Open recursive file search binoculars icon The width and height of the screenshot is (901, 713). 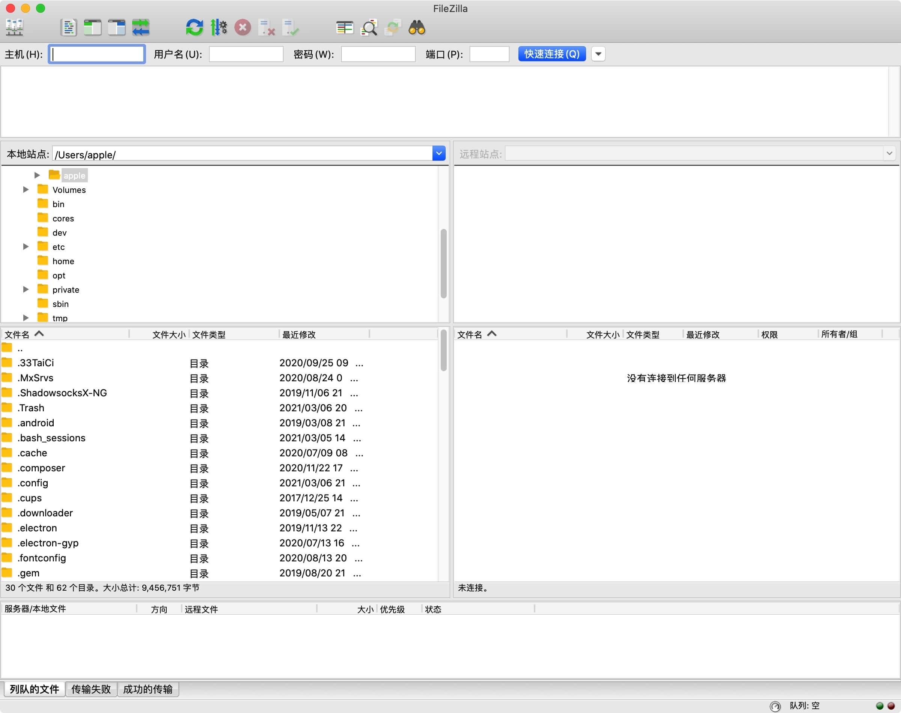pos(417,27)
